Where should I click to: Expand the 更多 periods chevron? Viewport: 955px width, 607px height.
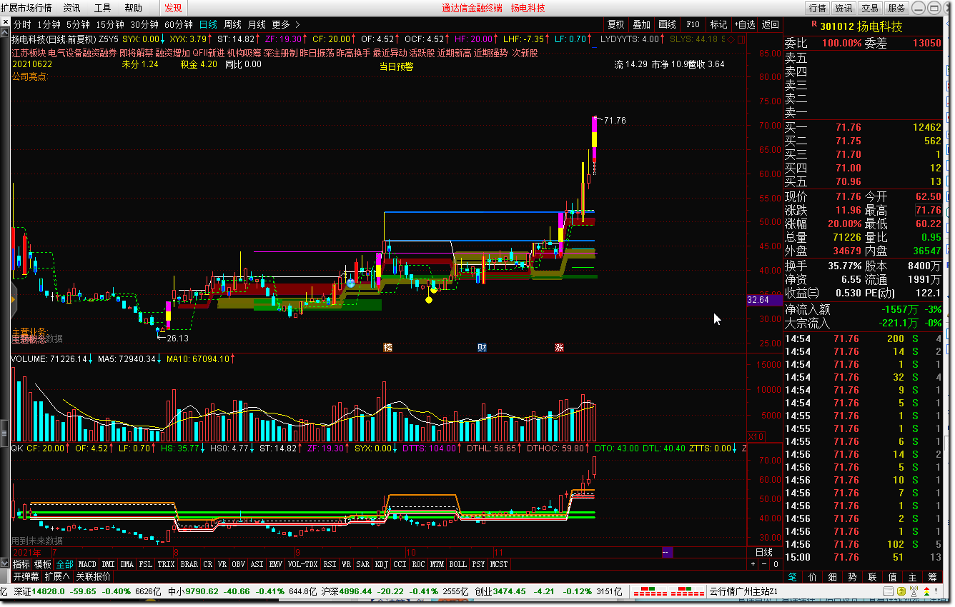[297, 24]
